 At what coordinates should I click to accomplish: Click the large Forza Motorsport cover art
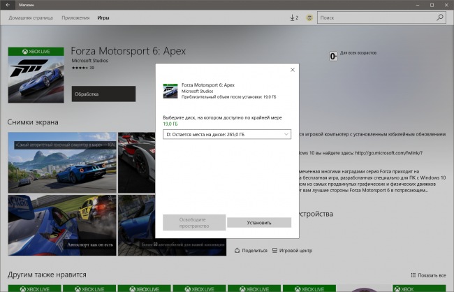tap(36, 75)
